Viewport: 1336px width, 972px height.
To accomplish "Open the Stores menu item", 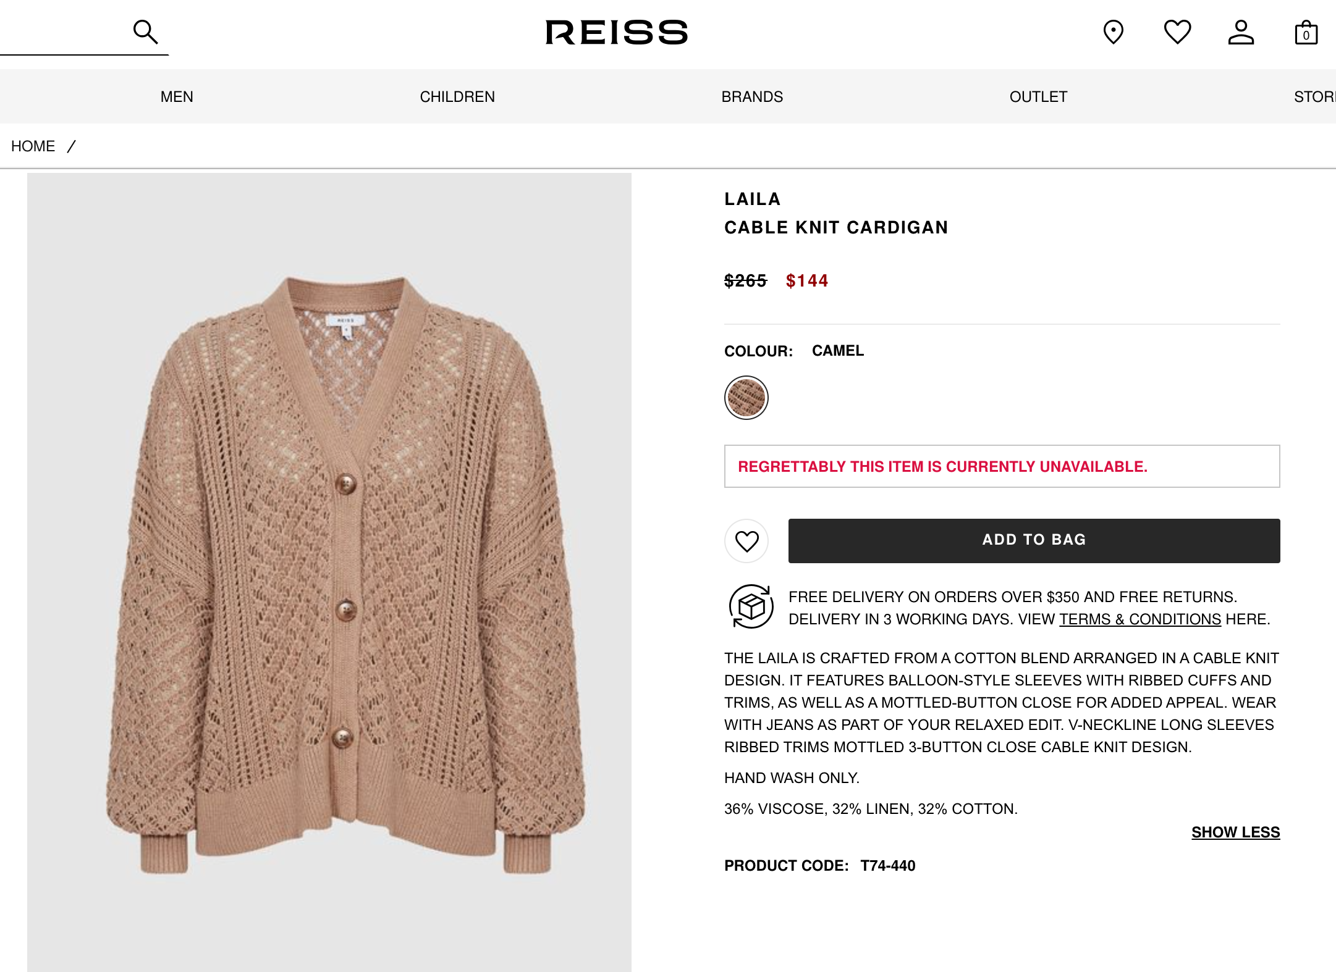I will [1314, 97].
